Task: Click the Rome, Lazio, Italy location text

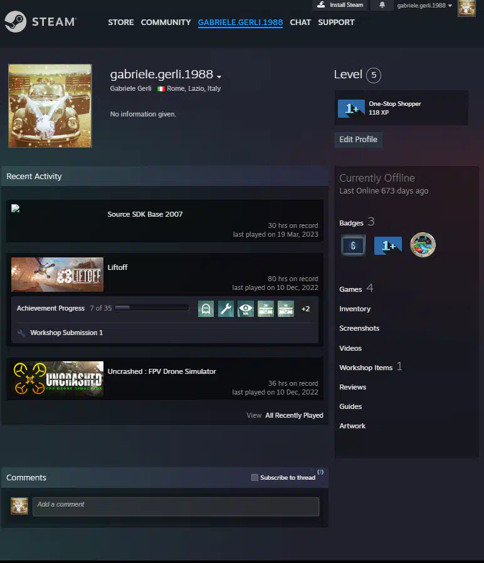Action: 194,89
